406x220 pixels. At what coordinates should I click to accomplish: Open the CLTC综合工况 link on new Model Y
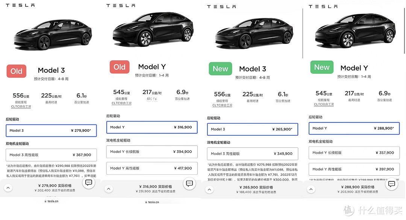tap(324, 105)
